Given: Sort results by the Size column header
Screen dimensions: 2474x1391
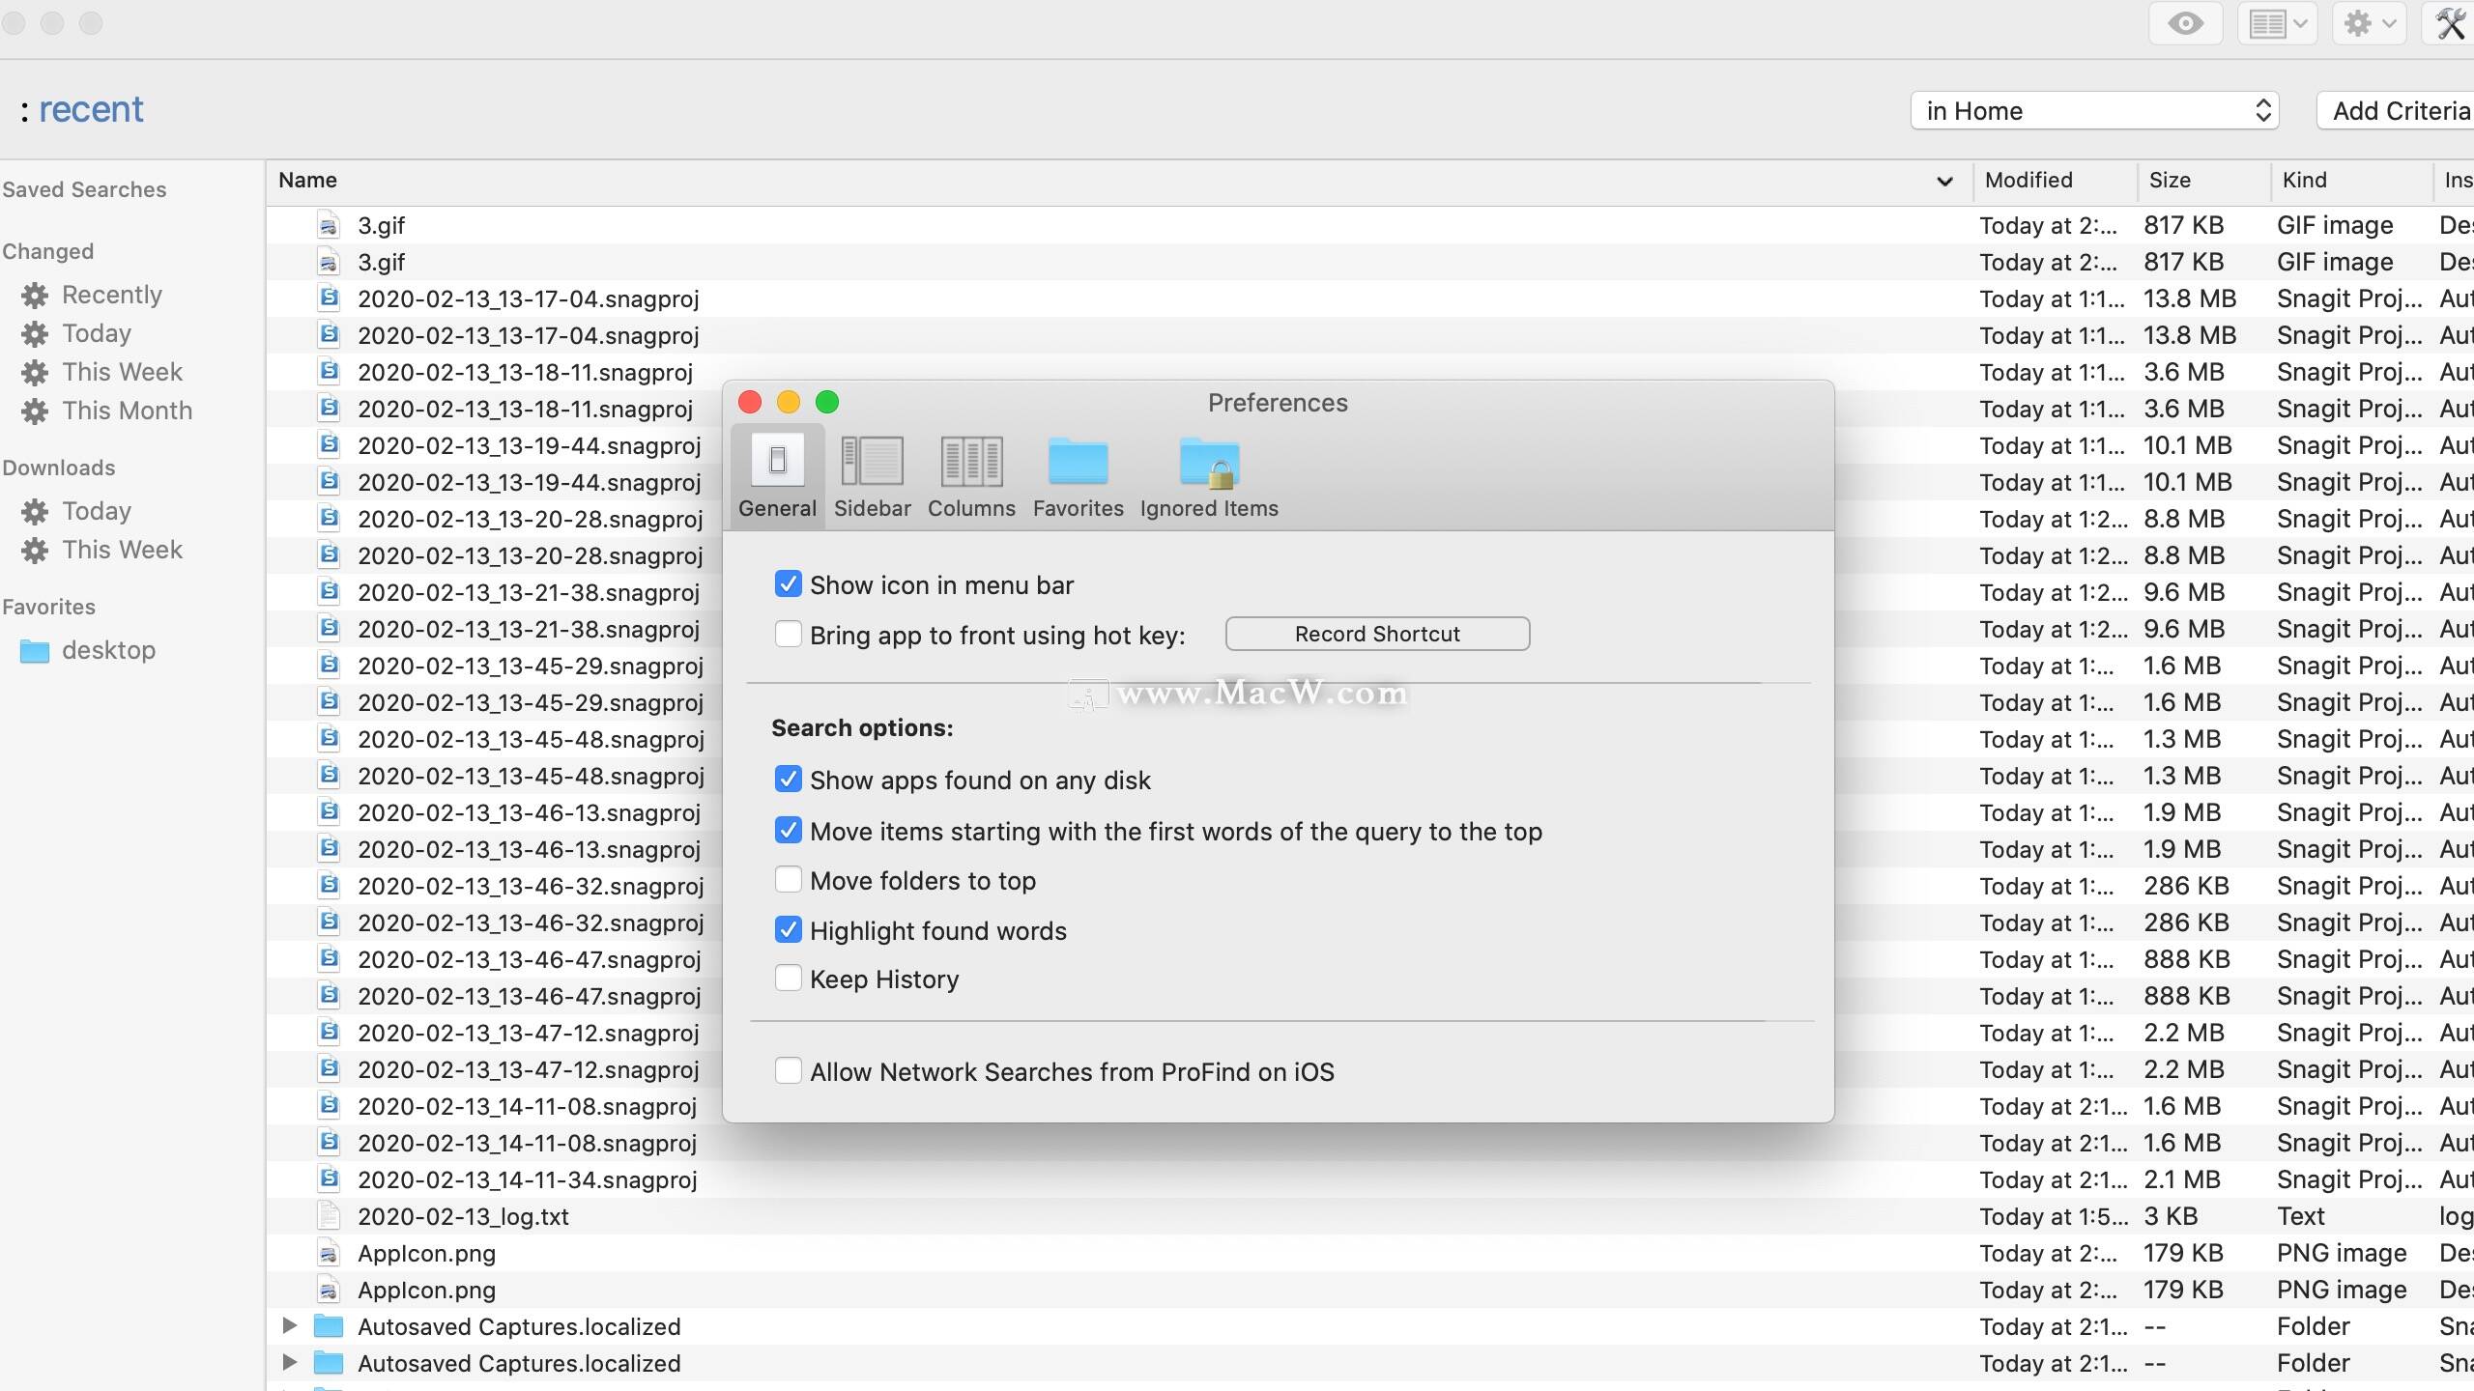Looking at the screenshot, I should pos(2171,181).
